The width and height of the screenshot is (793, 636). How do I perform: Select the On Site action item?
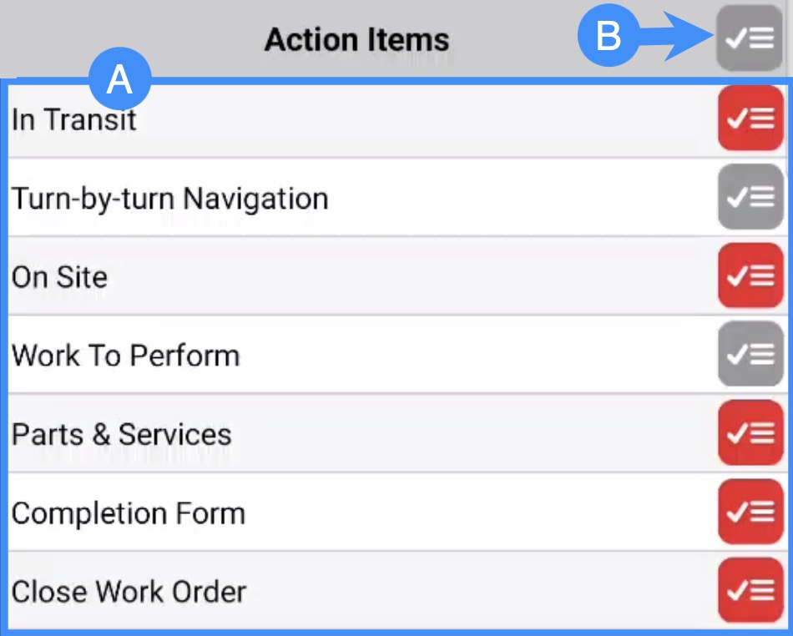[x=59, y=277]
